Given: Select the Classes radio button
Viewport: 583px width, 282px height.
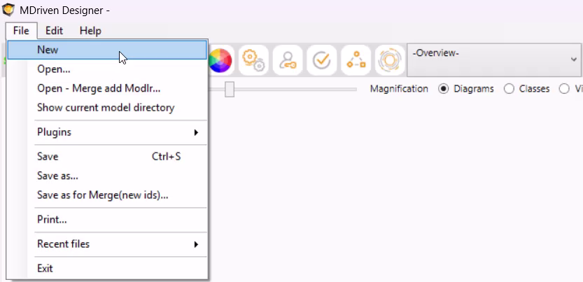Looking at the screenshot, I should pos(509,89).
